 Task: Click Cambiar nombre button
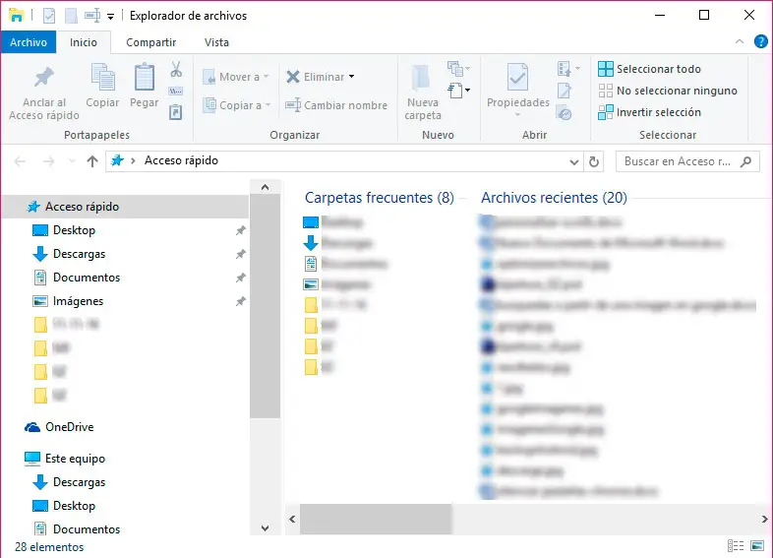coord(336,105)
